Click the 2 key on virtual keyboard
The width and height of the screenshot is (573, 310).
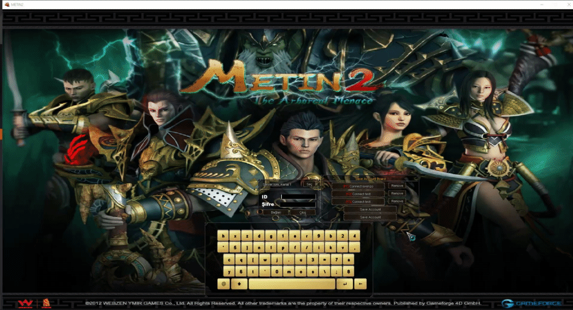(343, 236)
